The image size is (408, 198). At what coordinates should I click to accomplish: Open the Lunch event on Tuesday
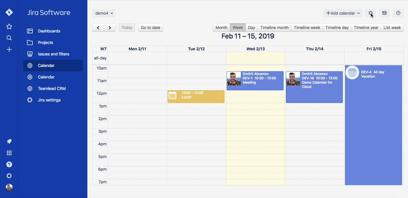pyautogui.click(x=196, y=97)
